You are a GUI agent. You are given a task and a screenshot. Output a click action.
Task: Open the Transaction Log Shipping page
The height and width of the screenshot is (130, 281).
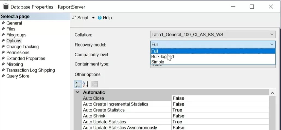31,70
